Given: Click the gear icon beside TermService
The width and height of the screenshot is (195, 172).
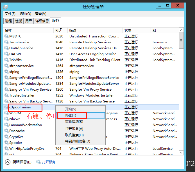Looking at the screenshot, I should tap(6, 42).
